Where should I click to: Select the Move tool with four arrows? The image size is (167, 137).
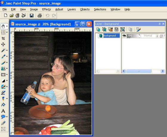(3, 44)
